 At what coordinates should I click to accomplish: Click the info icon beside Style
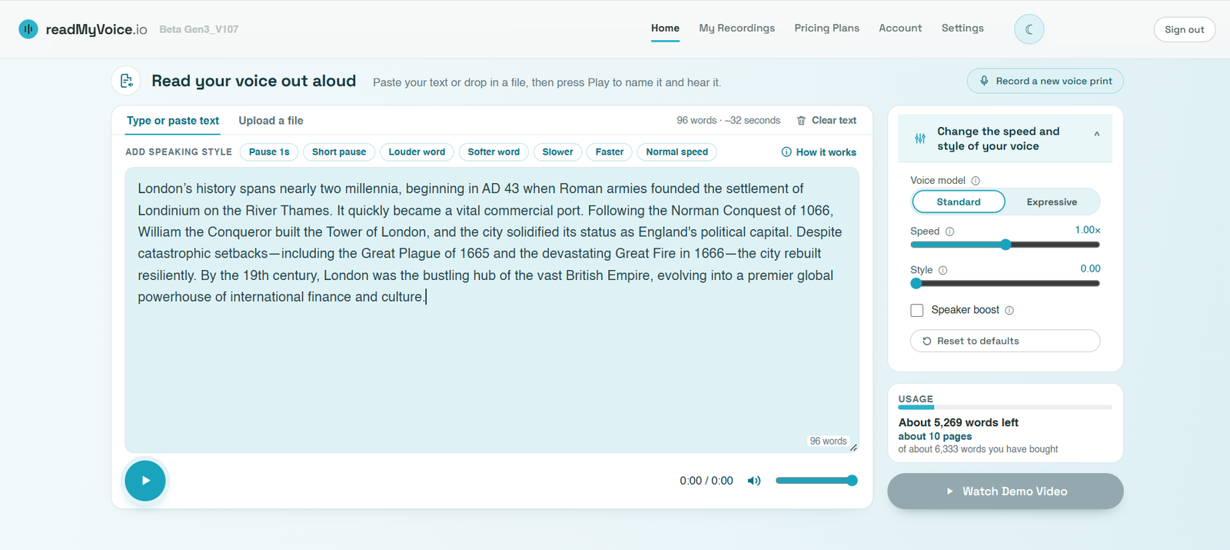(x=942, y=270)
